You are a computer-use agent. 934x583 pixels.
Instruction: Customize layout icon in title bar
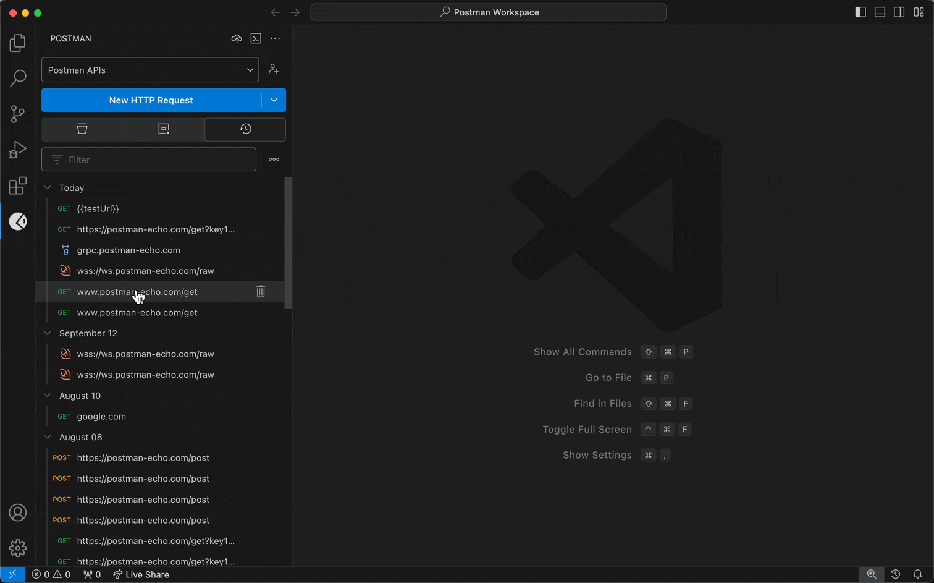coord(919,12)
